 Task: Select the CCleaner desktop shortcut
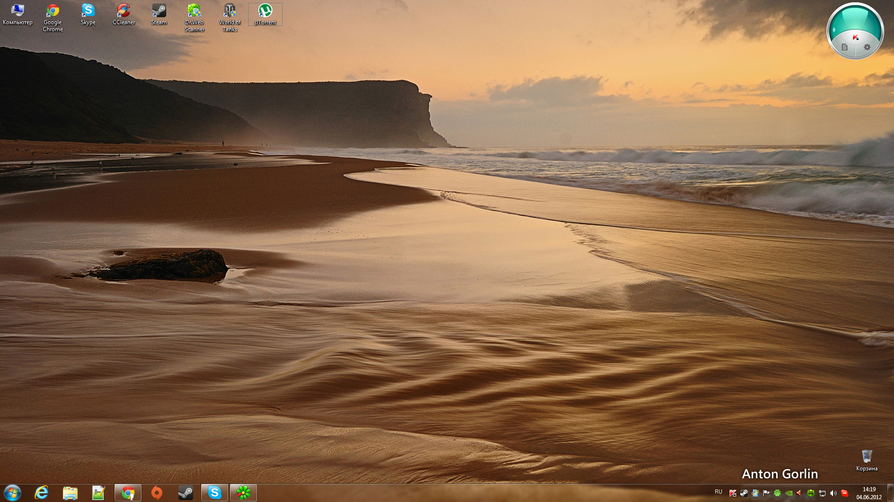pyautogui.click(x=123, y=14)
